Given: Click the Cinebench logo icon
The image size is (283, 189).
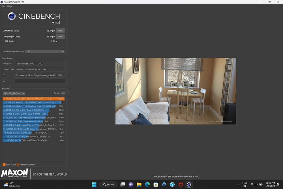Looking at the screenshot, I should pos(12,16).
